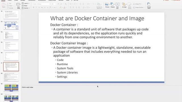
Task: Click the 'Code' bullet
Action: coord(60,60)
